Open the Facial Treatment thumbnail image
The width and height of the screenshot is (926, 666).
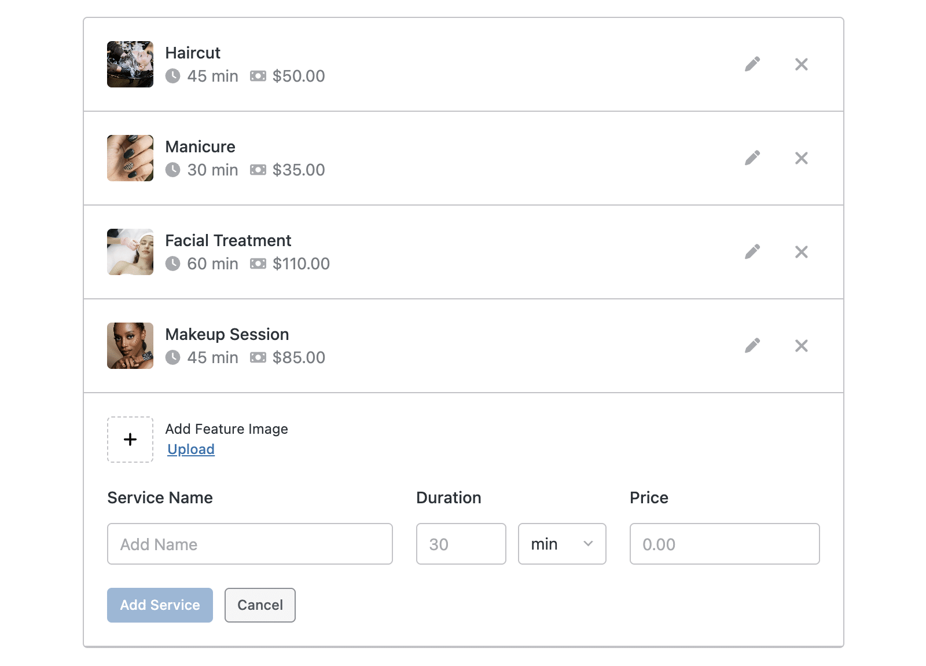(130, 252)
